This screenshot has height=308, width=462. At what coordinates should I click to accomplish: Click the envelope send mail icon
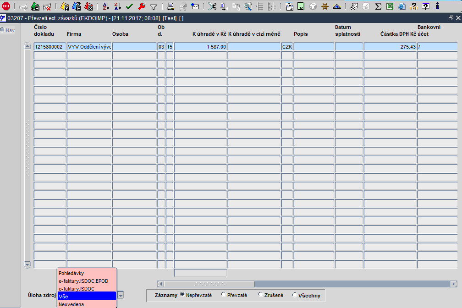(x=195, y=6)
